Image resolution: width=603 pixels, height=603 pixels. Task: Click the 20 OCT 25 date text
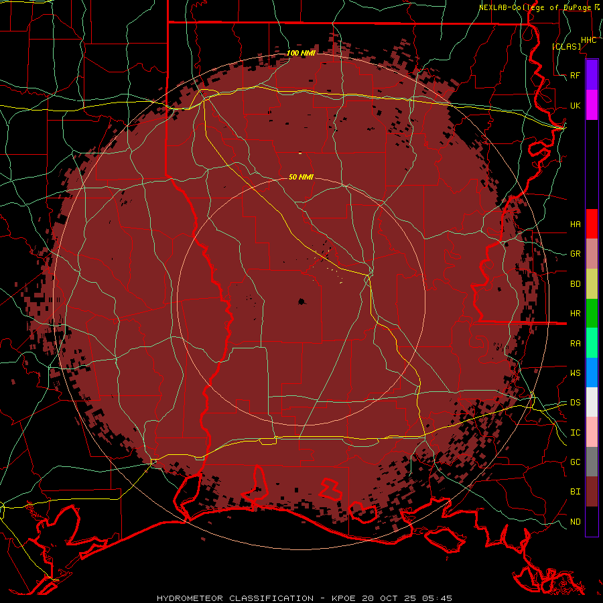pyautogui.click(x=389, y=598)
